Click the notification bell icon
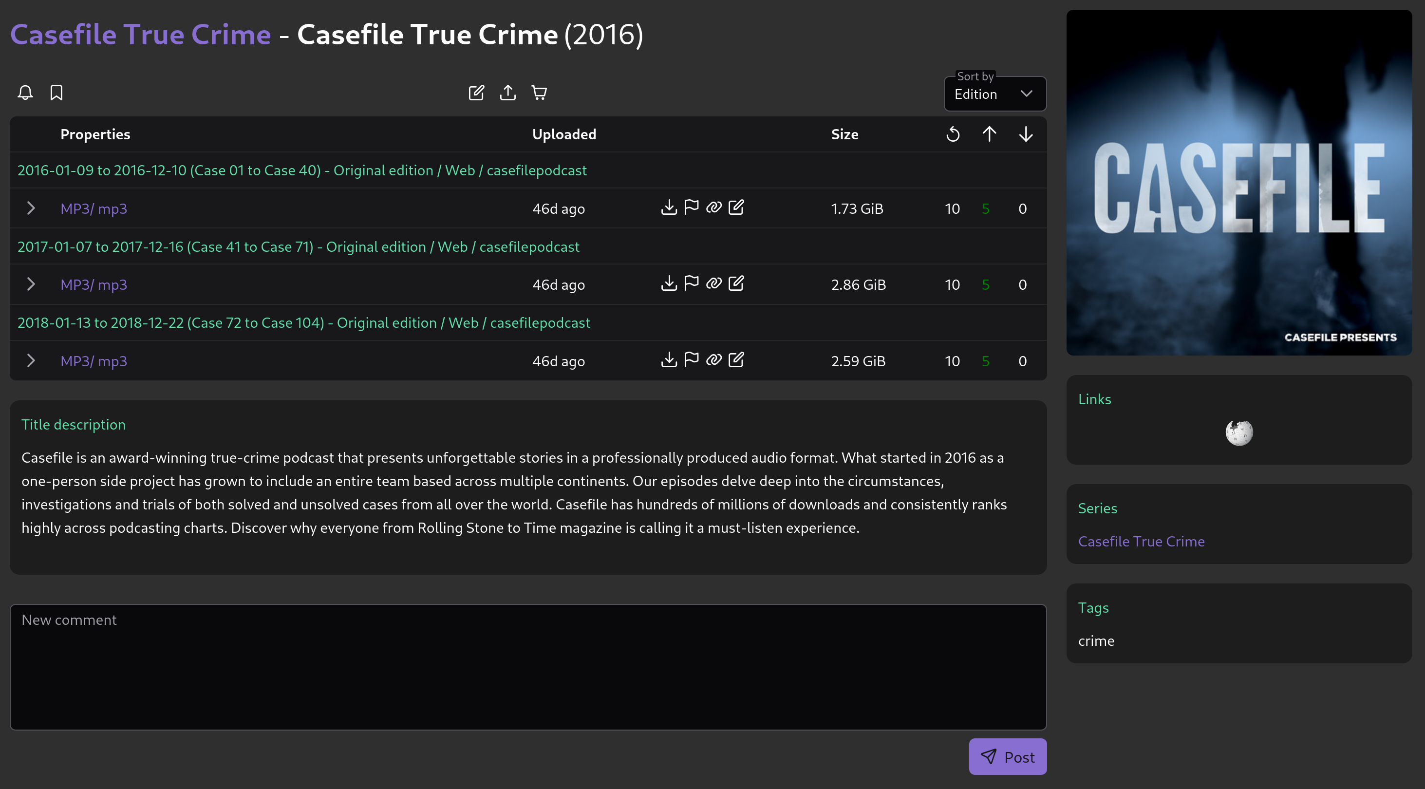The width and height of the screenshot is (1425, 789). coord(25,93)
